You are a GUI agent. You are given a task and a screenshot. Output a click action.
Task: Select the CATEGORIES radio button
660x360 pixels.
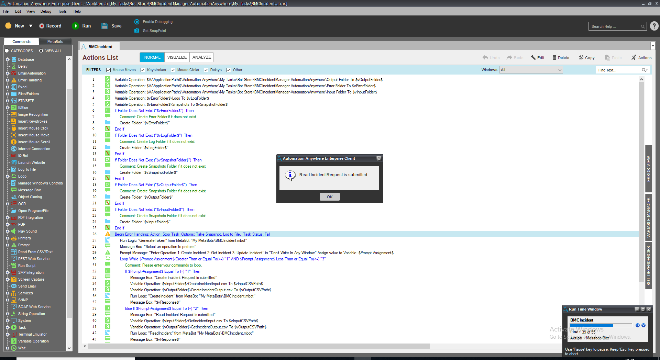click(x=7, y=51)
